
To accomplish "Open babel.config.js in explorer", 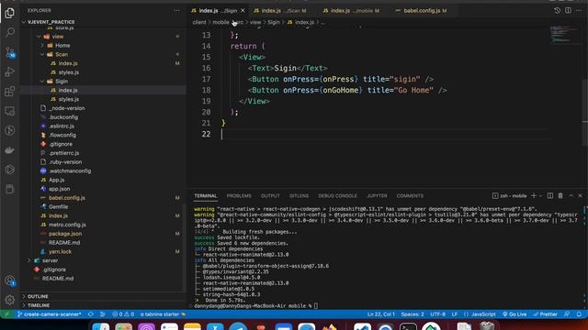I will [x=67, y=198].
